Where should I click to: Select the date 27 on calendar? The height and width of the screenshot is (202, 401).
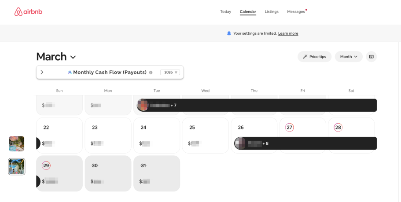(x=289, y=128)
